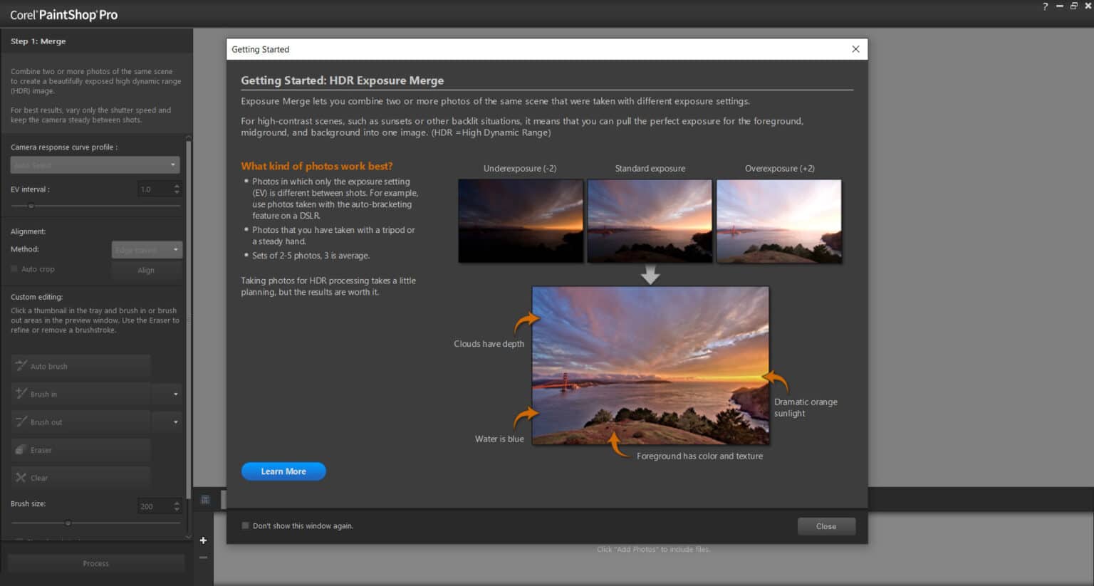Click the plus icon to add photos
This screenshot has width=1094, height=586.
tap(203, 540)
